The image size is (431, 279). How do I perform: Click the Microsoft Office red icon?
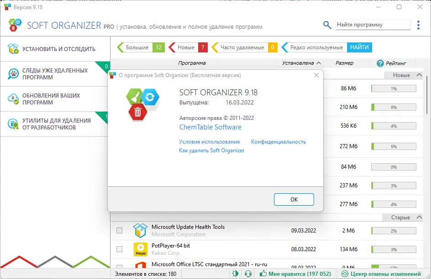[x=141, y=265]
